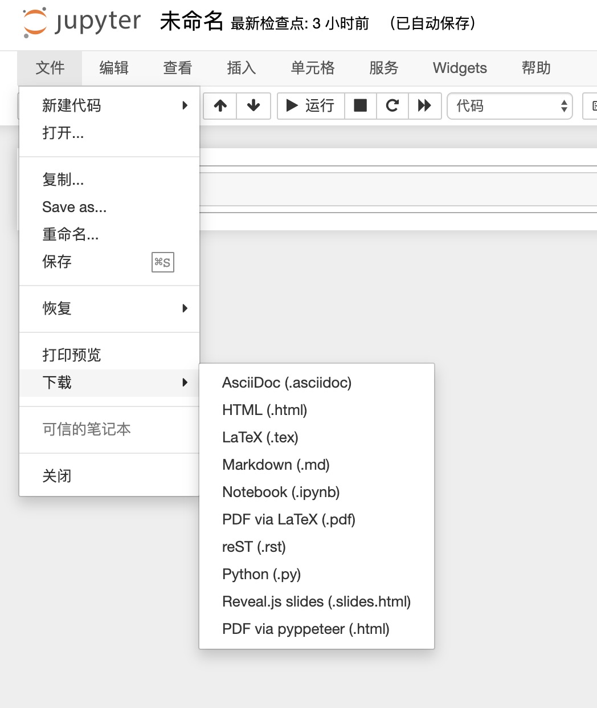Screen dimensions: 597x708
Task: Open the cell type dropdown showing 代码
Action: [510, 106]
